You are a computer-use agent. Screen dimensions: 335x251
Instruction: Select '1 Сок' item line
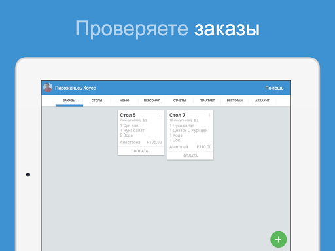175,140
